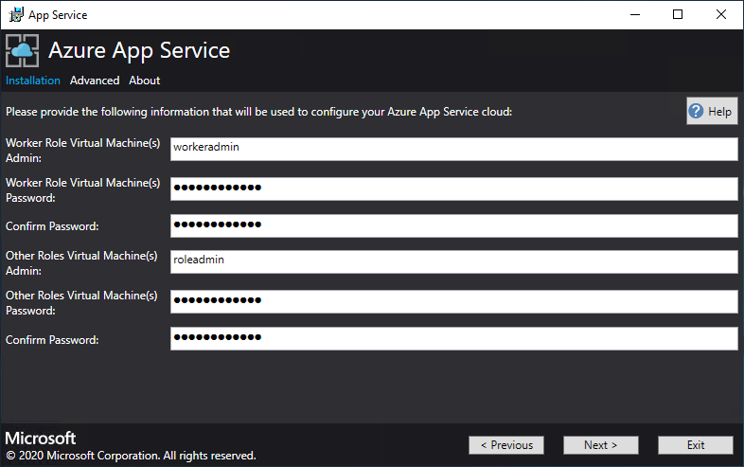Click the Other Roles Admin field
This screenshot has height=467, width=744.
[453, 261]
